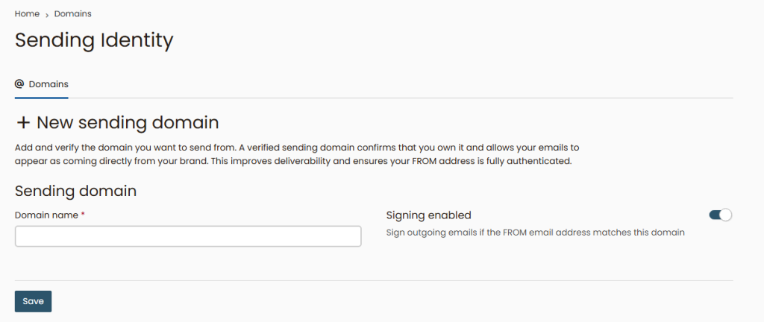The height and width of the screenshot is (322, 764).
Task: Click the divider line above Save
Action: point(374,280)
